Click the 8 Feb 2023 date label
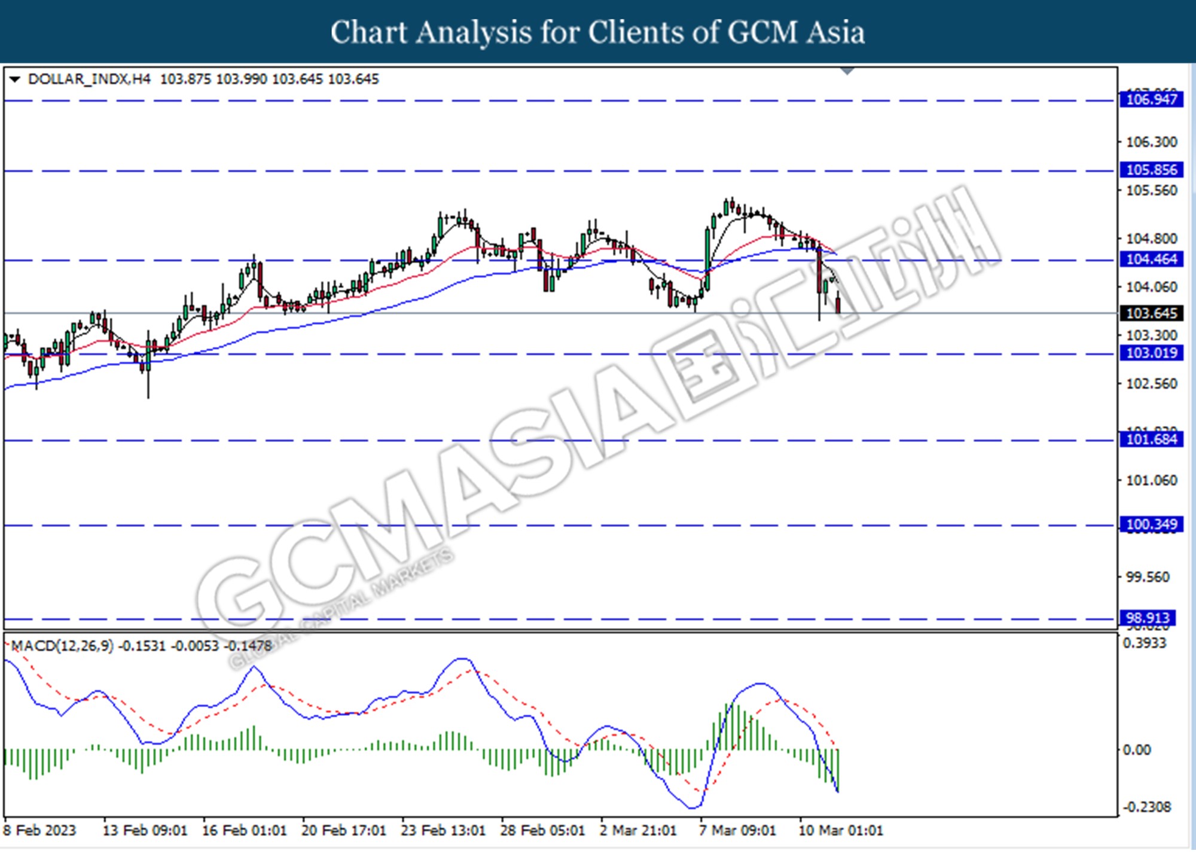The height and width of the screenshot is (854, 1196). coord(40,831)
